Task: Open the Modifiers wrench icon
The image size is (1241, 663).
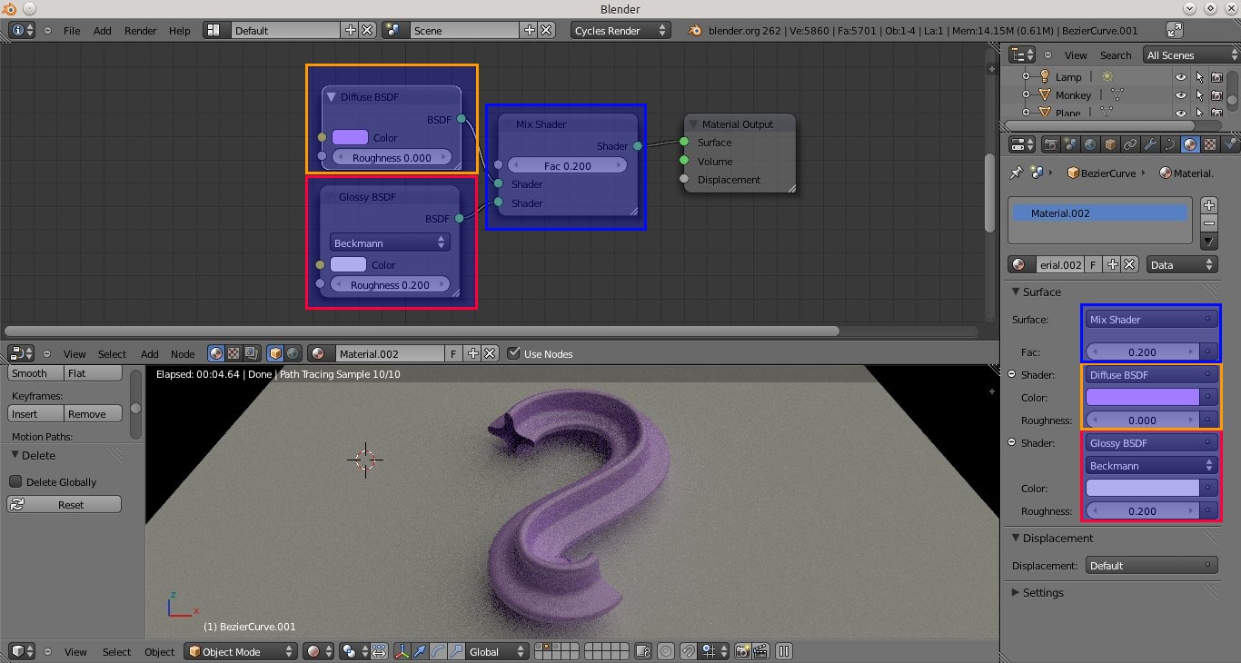Action: (x=1150, y=144)
